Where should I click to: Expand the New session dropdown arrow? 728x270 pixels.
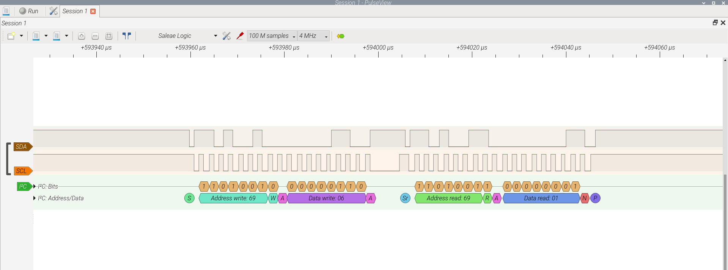(21, 36)
